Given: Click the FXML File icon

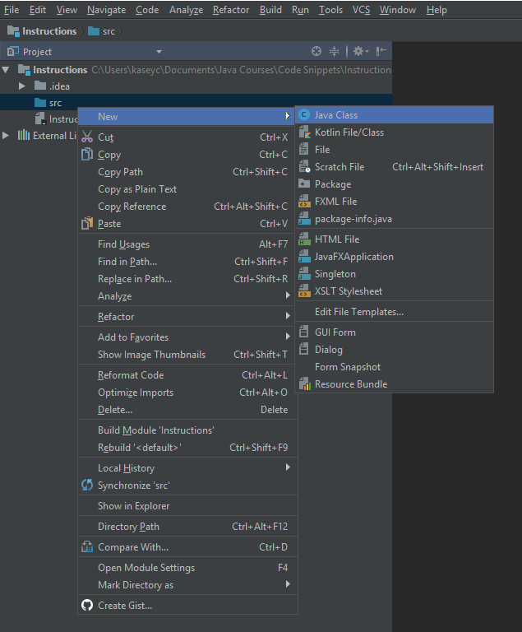Looking at the screenshot, I should pyautogui.click(x=304, y=201).
